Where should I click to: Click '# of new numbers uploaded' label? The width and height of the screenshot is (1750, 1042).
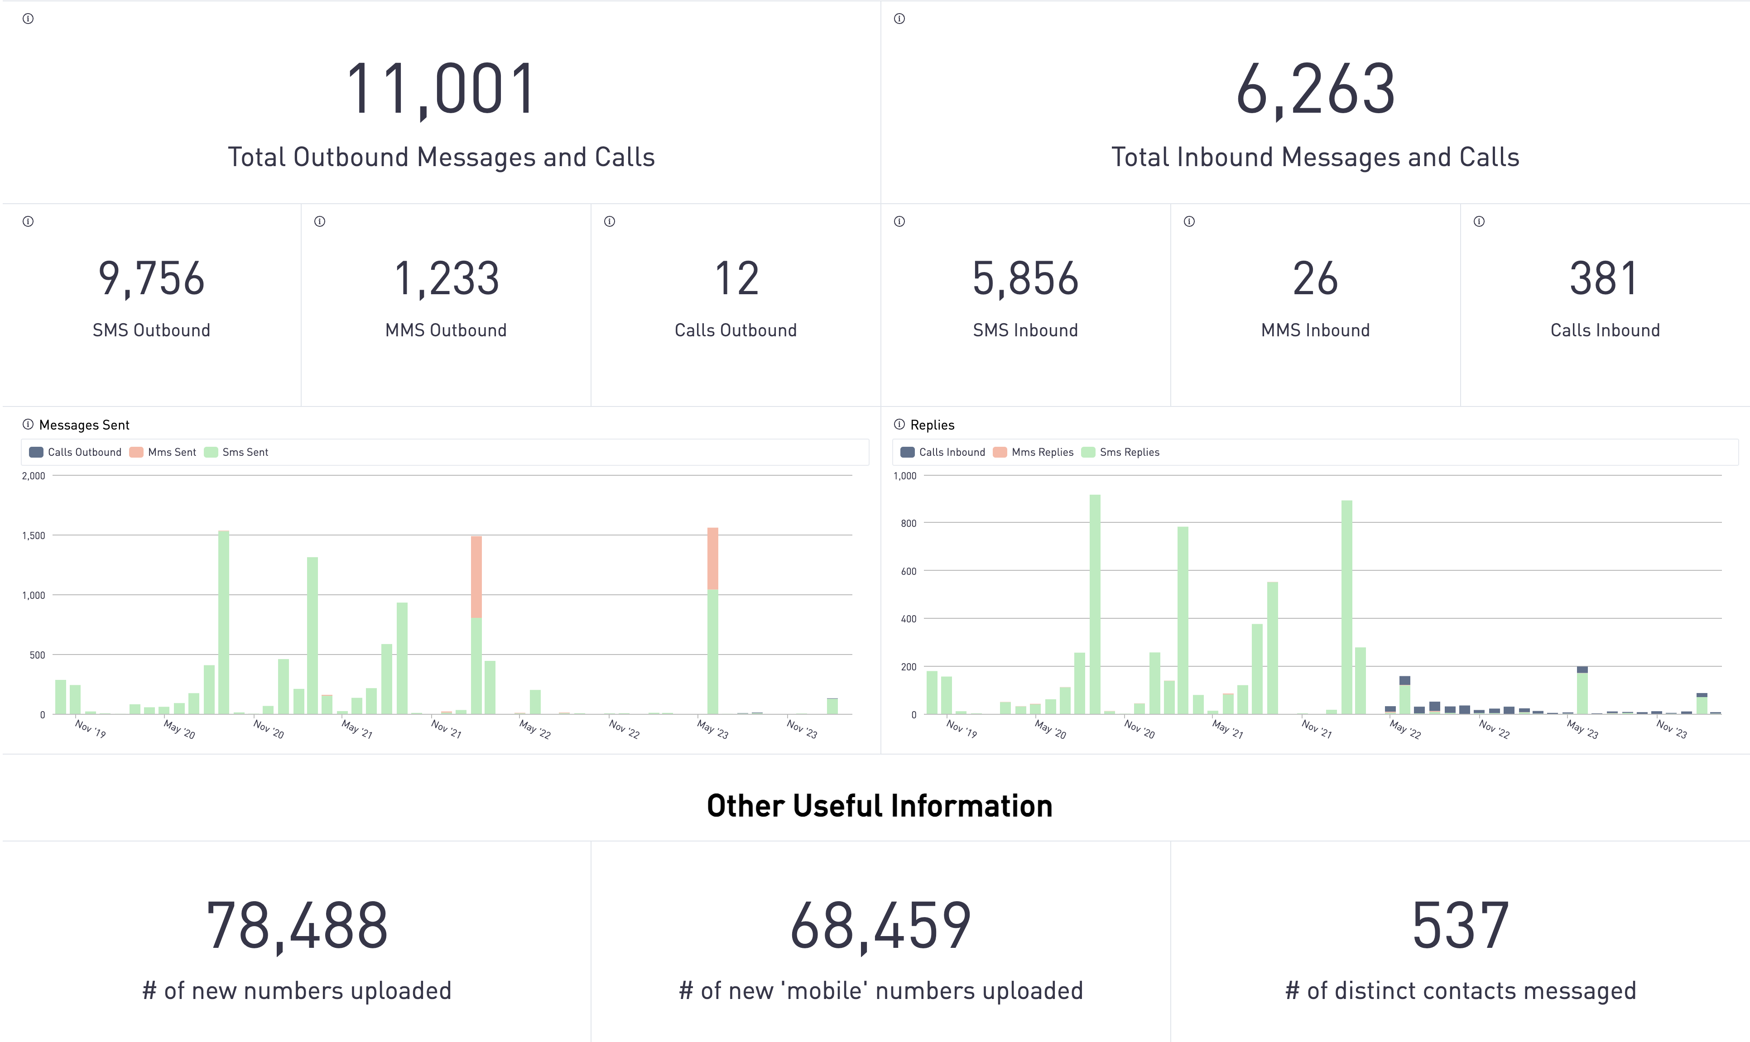(x=297, y=991)
